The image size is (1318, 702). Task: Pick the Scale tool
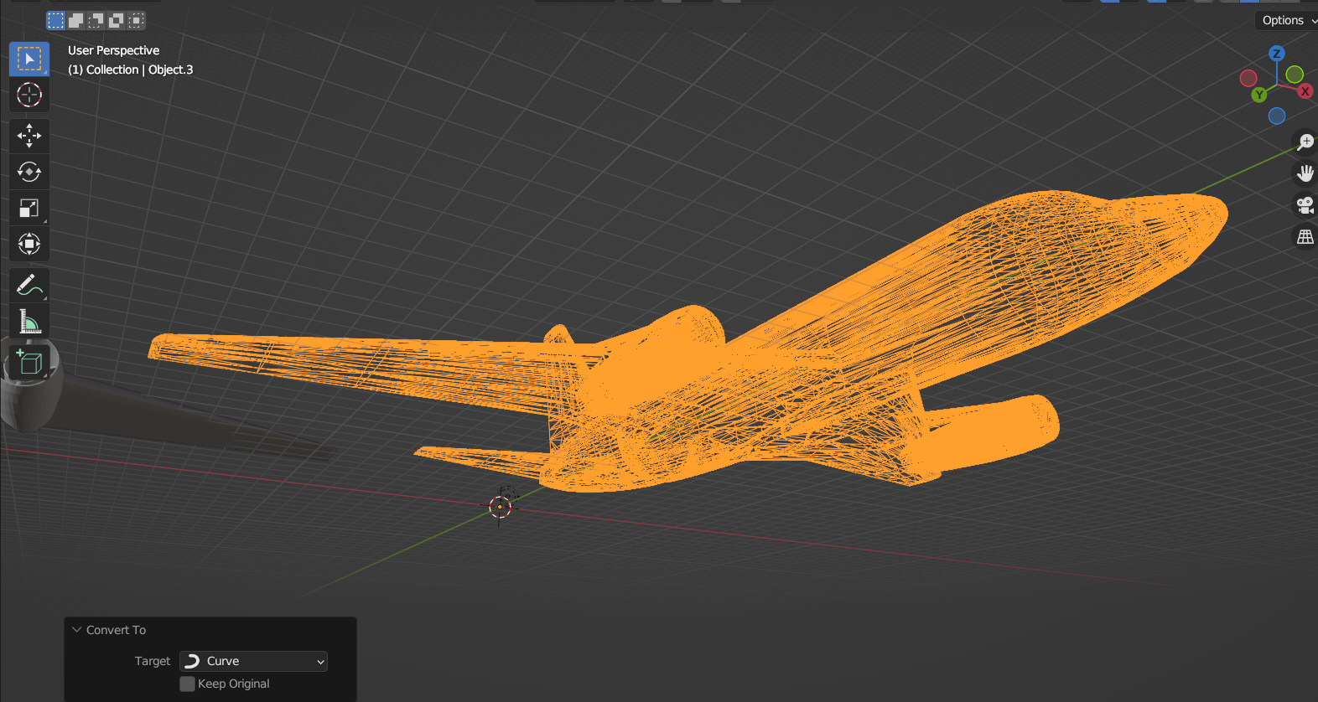pyautogui.click(x=29, y=208)
